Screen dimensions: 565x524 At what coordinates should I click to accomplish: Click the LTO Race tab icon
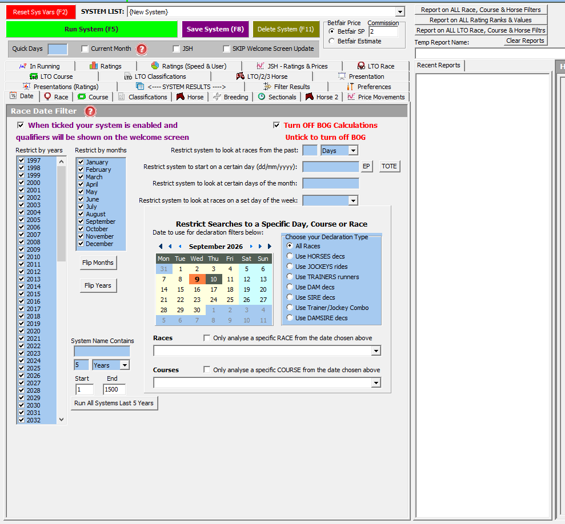click(x=360, y=66)
